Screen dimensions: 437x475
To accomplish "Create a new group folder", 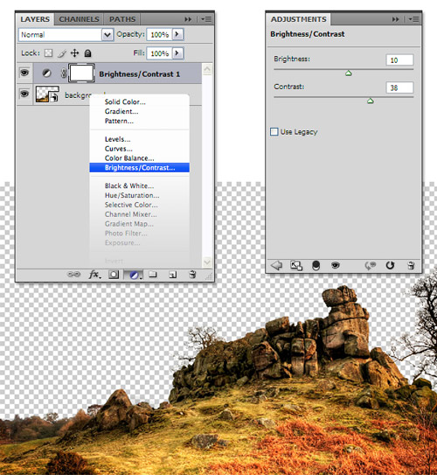I will click(x=153, y=275).
